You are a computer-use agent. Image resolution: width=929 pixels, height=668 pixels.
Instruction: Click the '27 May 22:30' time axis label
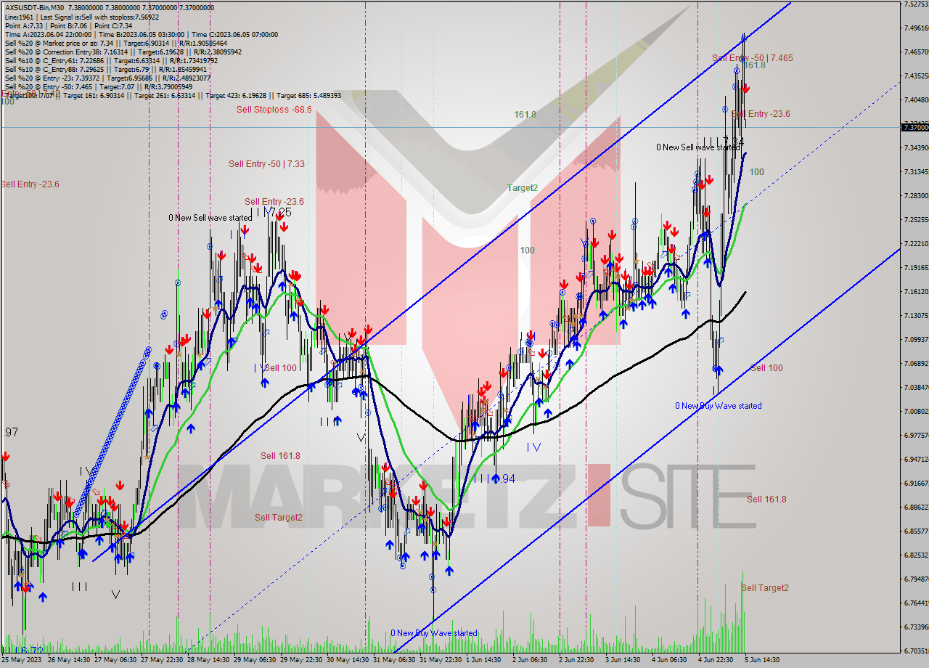(163, 660)
